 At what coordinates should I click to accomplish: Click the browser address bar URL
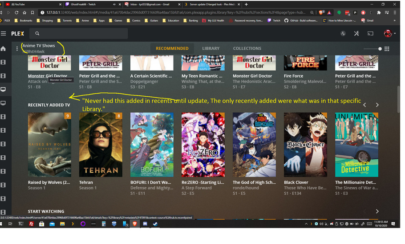pos(176,12)
